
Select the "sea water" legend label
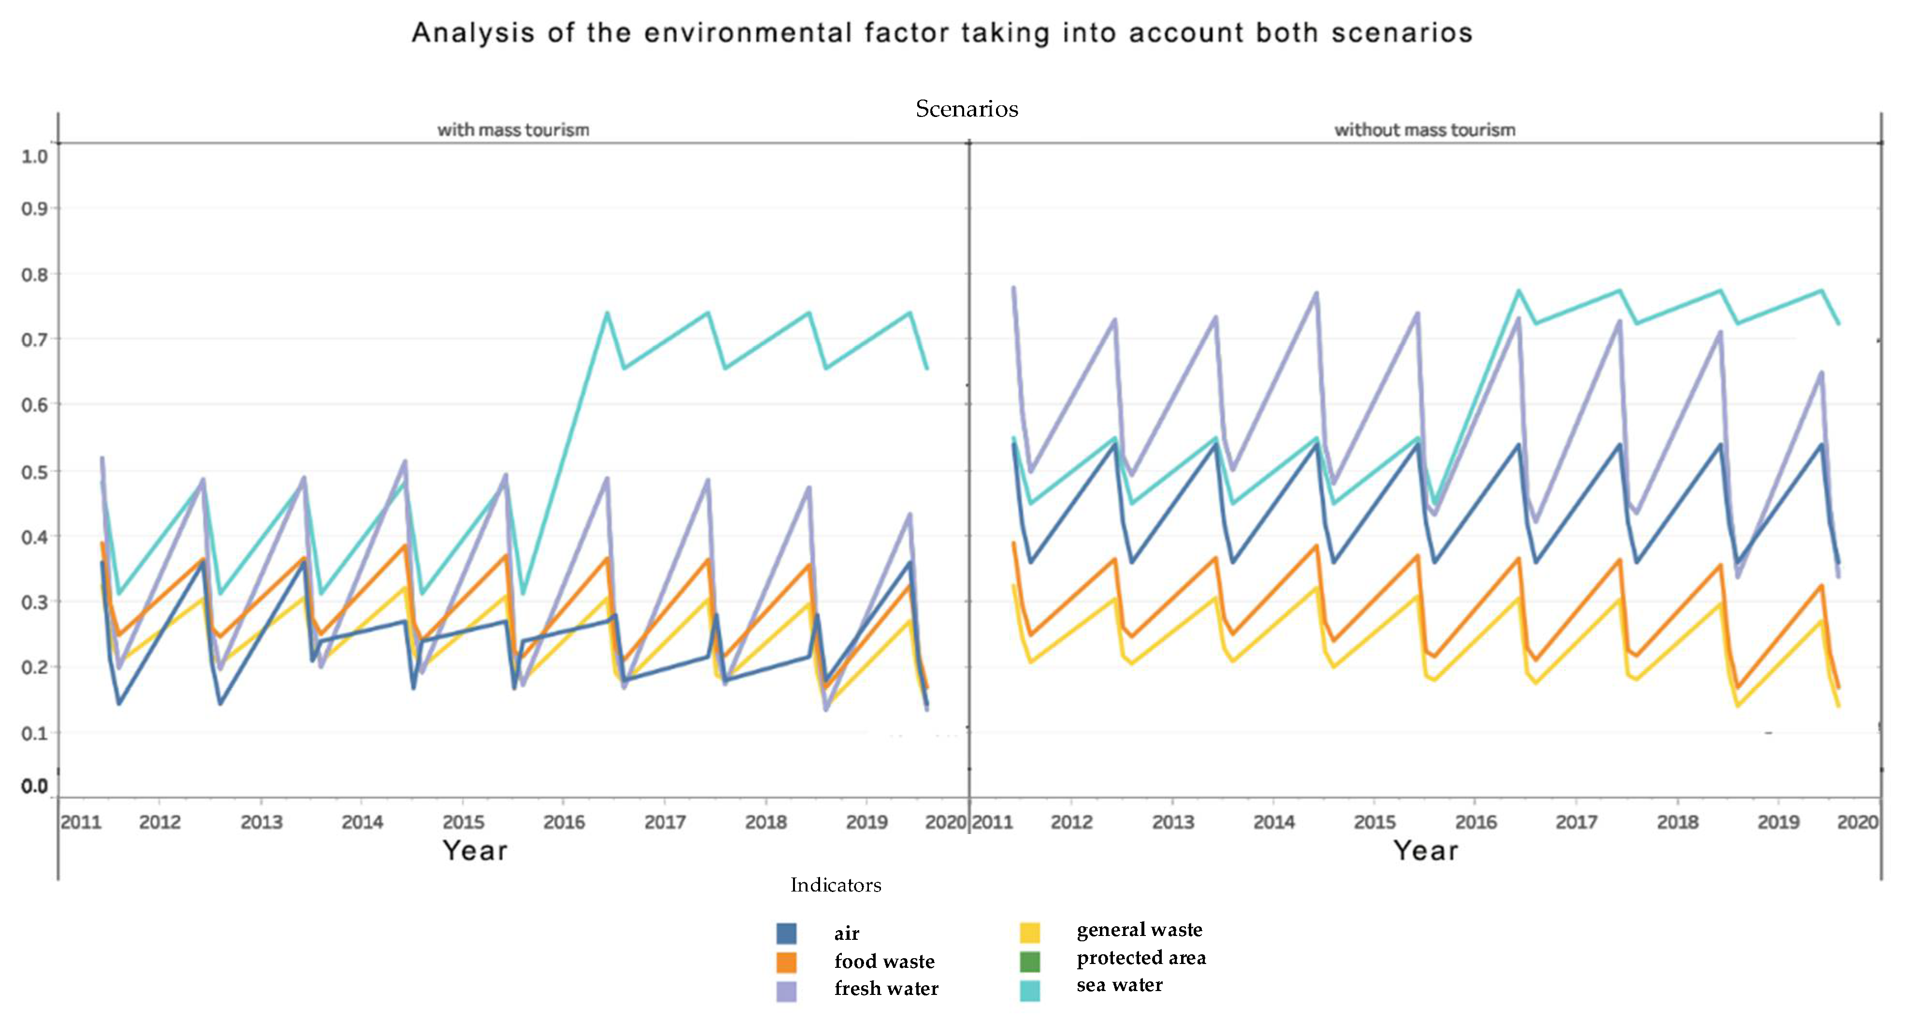(x=1119, y=985)
